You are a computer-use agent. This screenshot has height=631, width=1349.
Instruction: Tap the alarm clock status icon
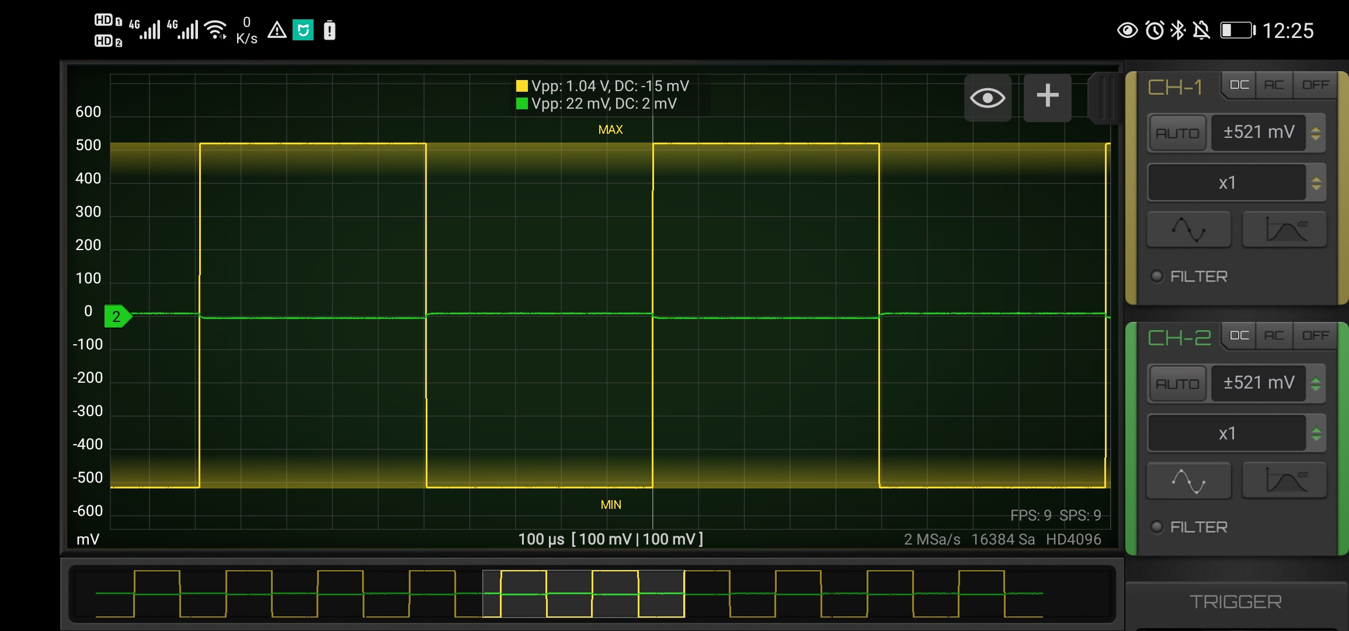tap(1155, 30)
